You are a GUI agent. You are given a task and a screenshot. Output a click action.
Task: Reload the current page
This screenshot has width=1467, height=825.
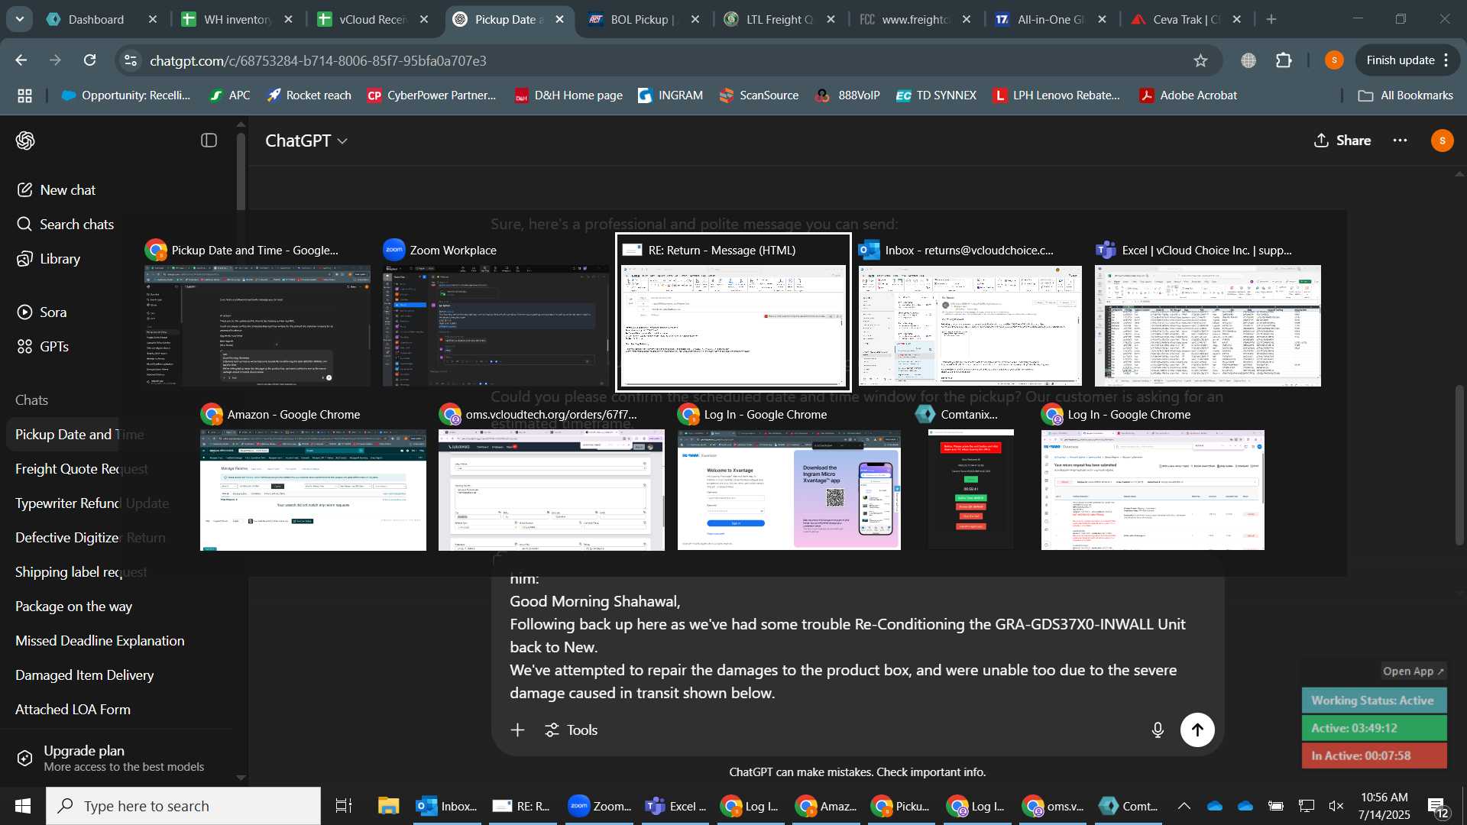pos(90,60)
